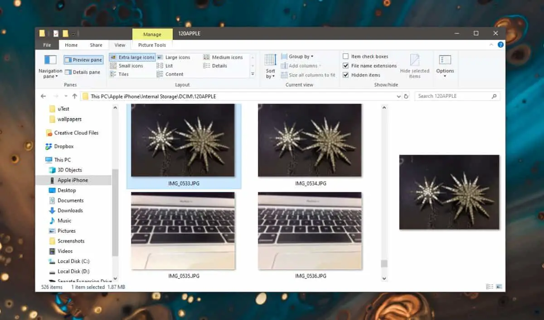
Task: Click the address bar path field
Action: [x=241, y=96]
